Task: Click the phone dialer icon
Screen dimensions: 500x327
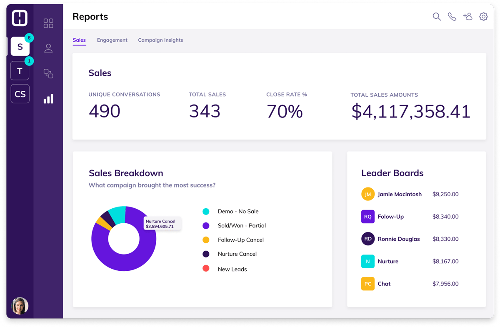Action: point(452,17)
